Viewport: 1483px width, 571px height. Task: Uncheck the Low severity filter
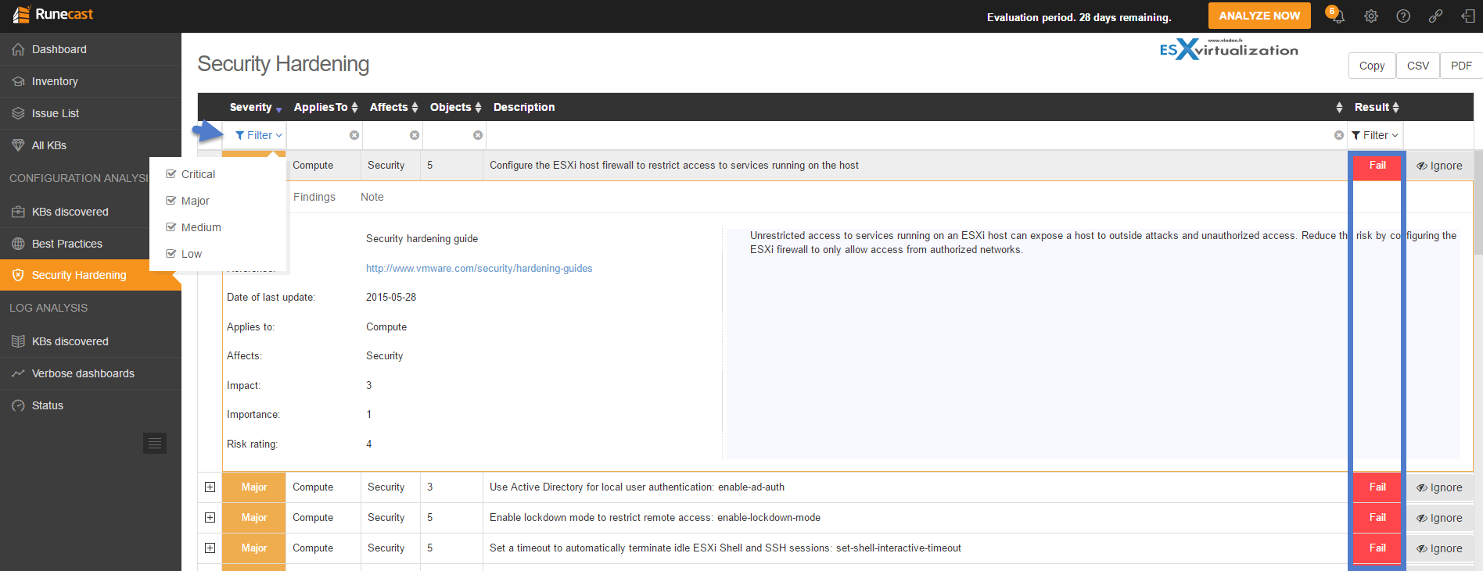click(171, 254)
